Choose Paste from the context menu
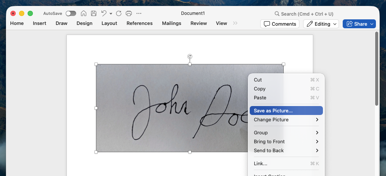 [x=286, y=98]
